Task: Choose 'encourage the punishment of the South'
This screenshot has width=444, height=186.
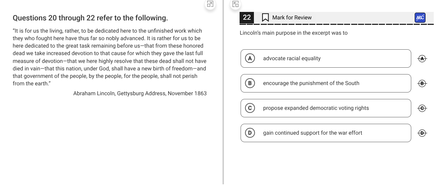Action: (326, 83)
